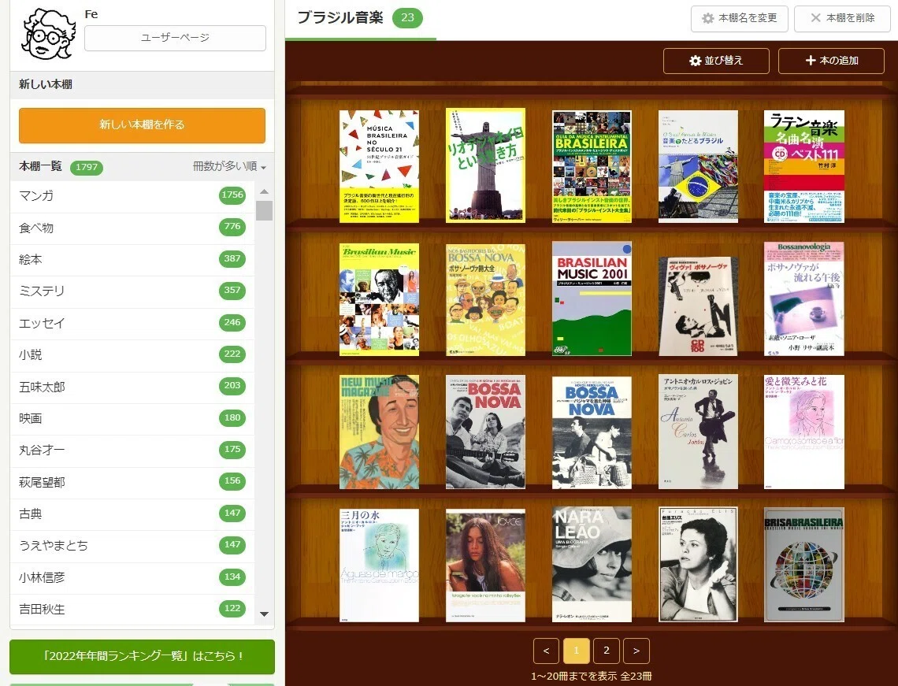Viewport: 898px width, 686px height.
Task: Open the うえやまとち shelf
Action: tap(132, 545)
